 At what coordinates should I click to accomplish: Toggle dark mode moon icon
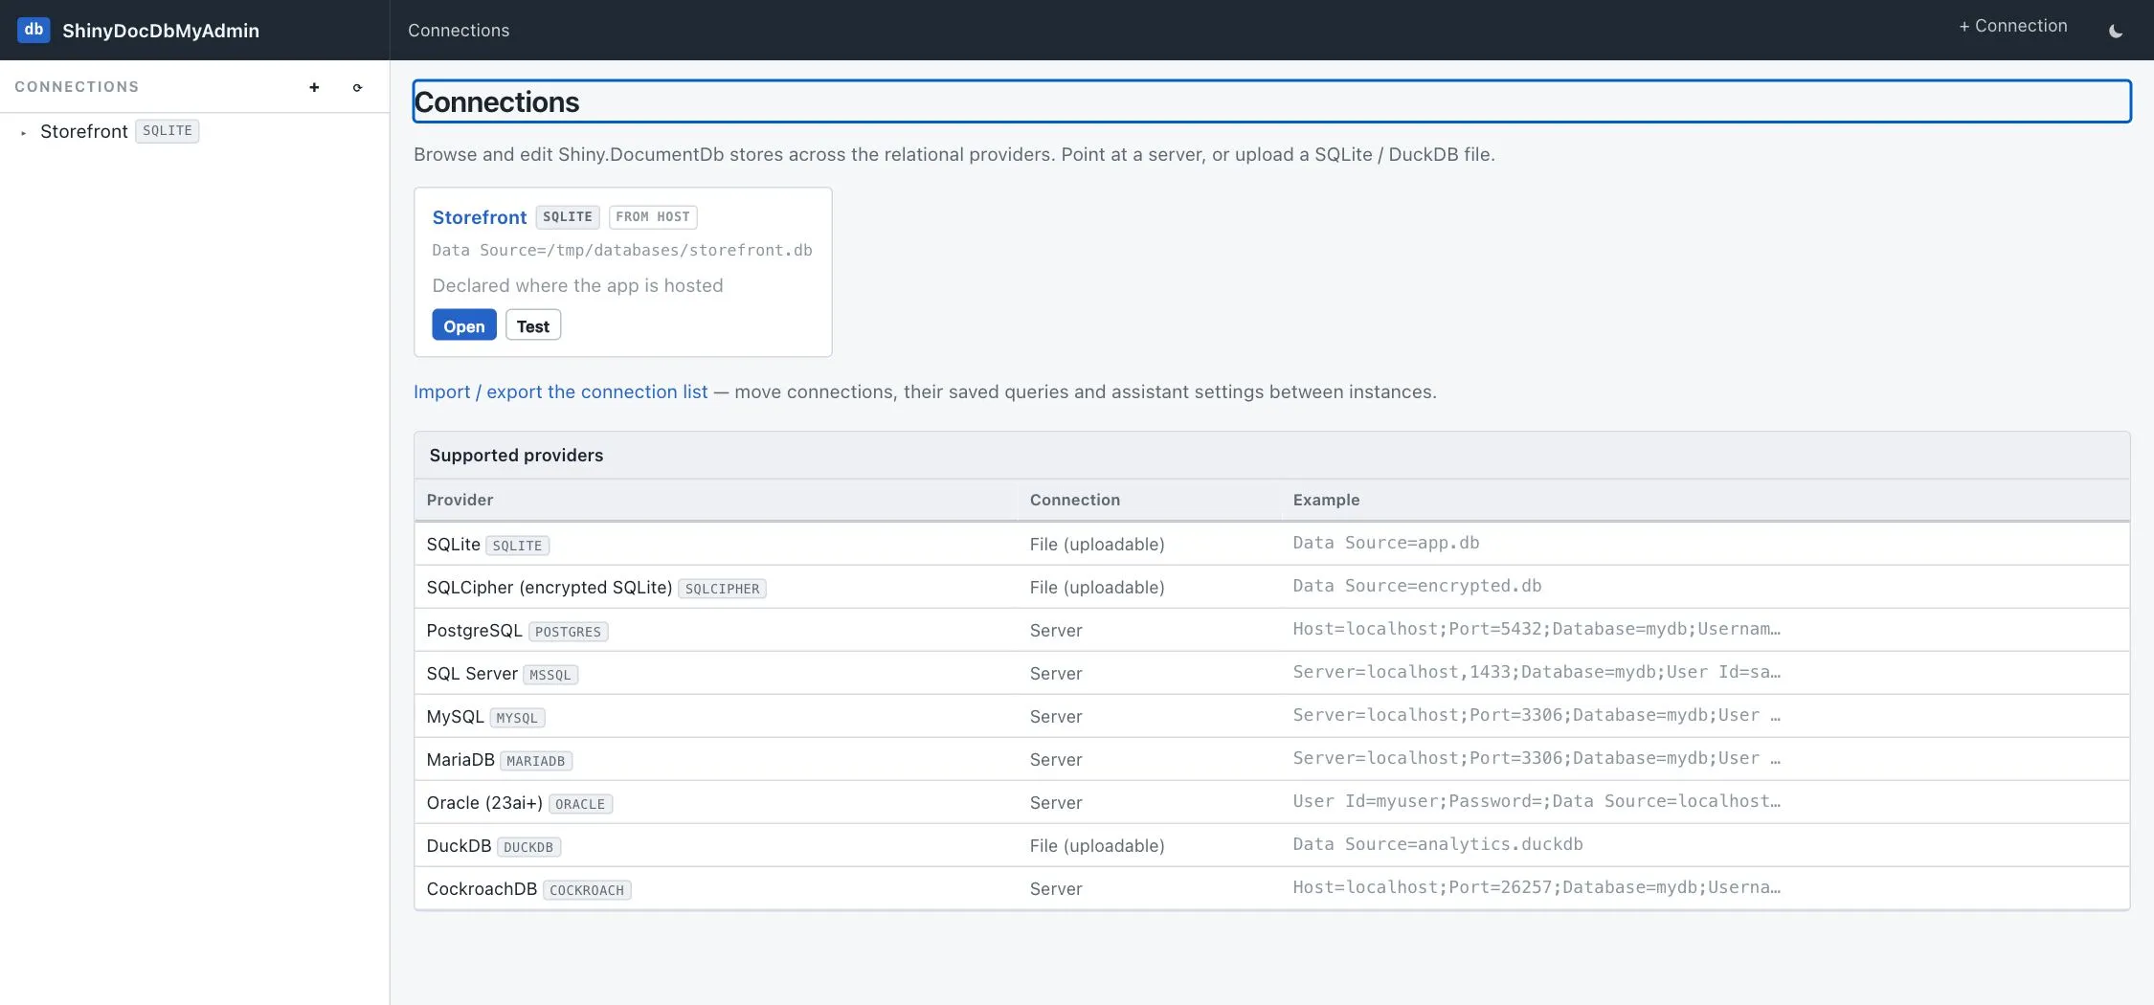click(x=2116, y=30)
